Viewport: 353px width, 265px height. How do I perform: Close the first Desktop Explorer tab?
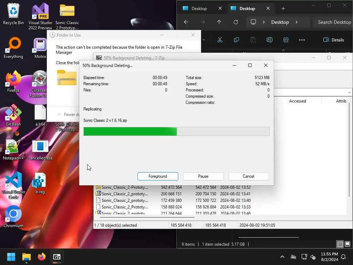click(220, 8)
